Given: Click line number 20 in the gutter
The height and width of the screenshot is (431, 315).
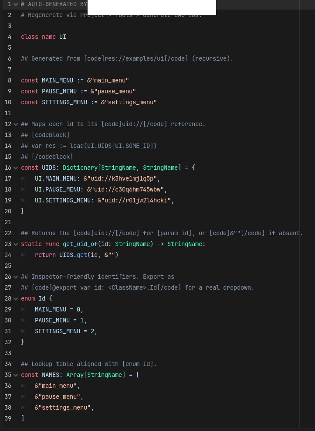Looking at the screenshot, I should click(8, 211).
